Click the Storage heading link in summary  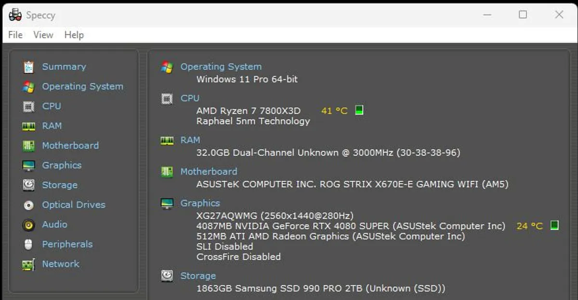tap(198, 276)
